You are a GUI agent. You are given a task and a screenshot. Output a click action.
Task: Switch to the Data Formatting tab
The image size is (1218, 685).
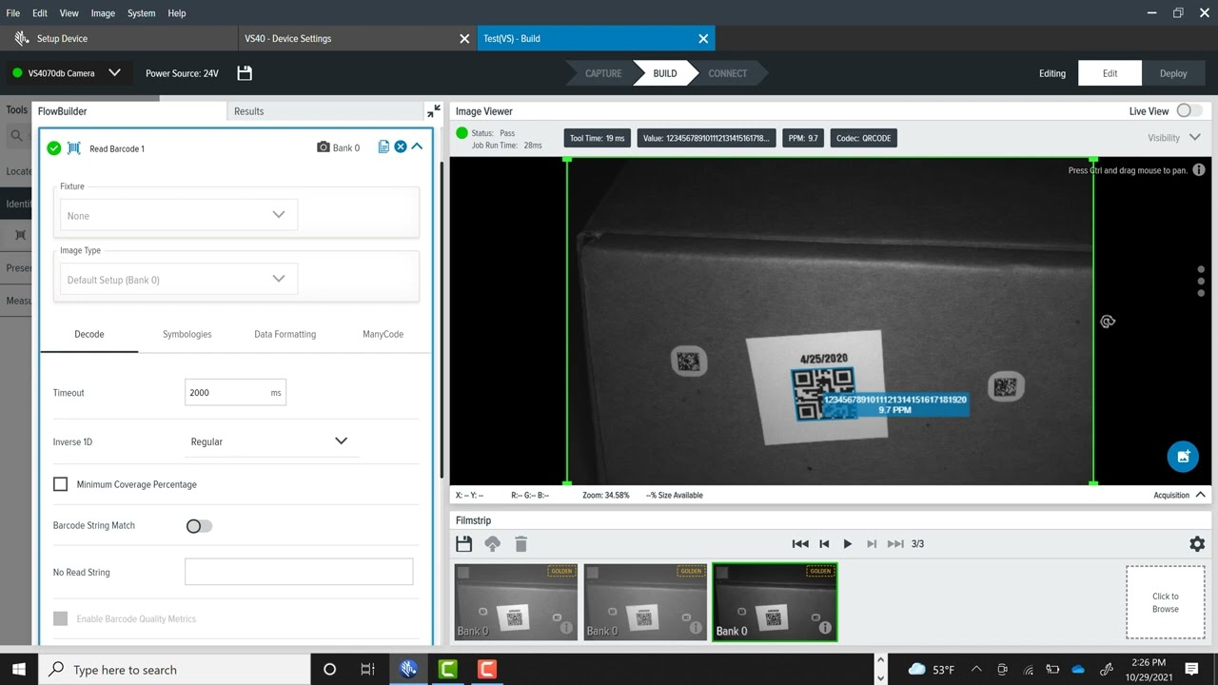pos(285,334)
